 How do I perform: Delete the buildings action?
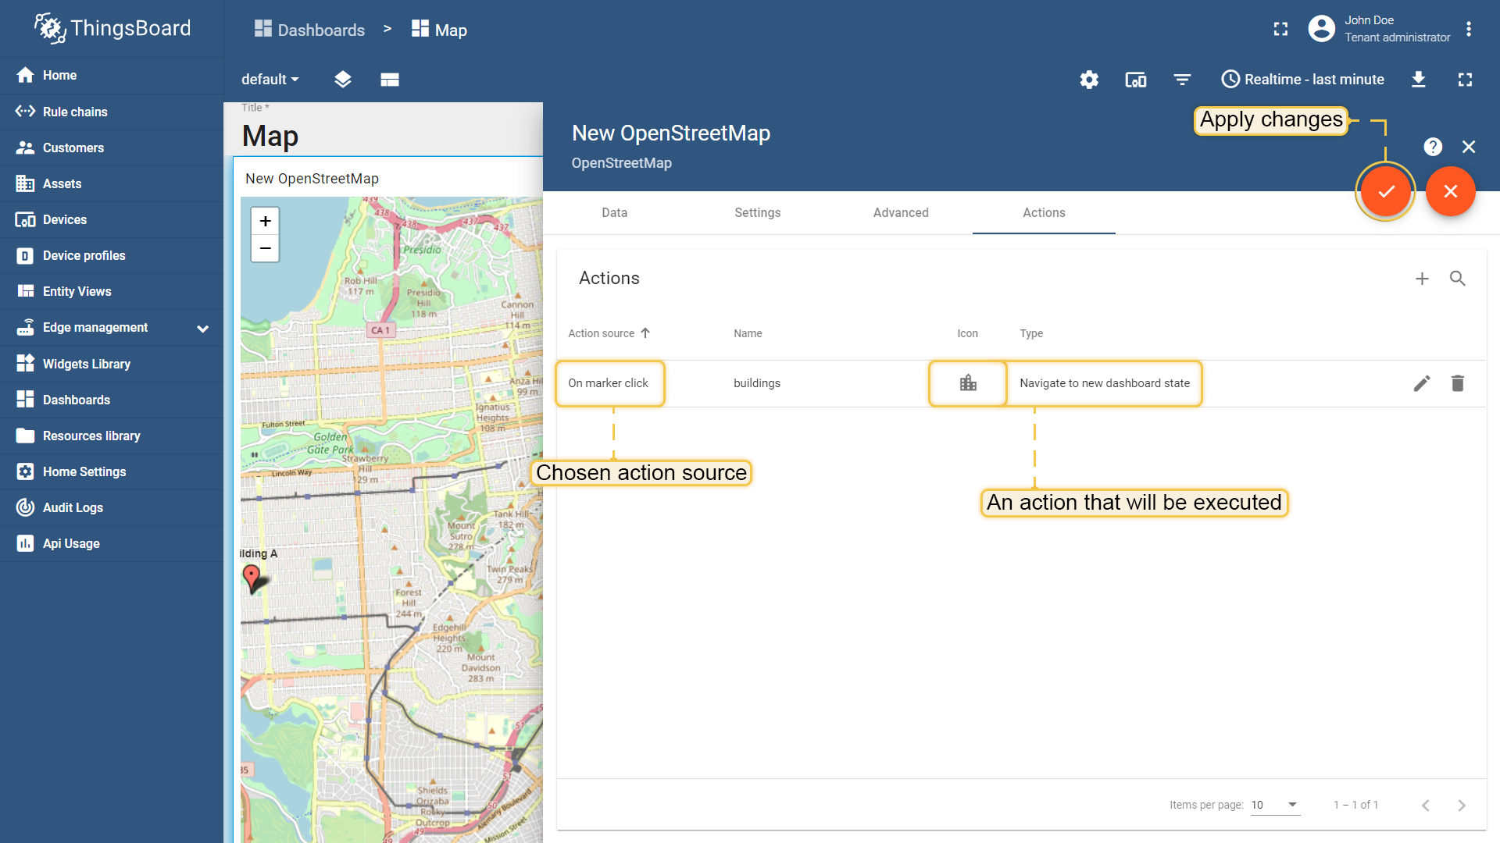[x=1457, y=383]
